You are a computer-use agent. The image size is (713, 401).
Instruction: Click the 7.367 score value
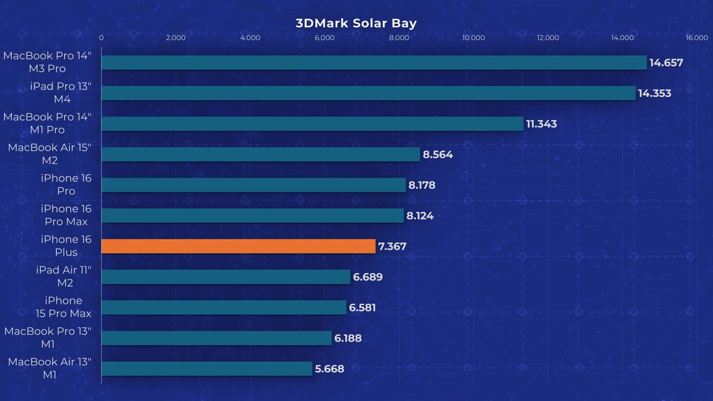click(x=392, y=246)
